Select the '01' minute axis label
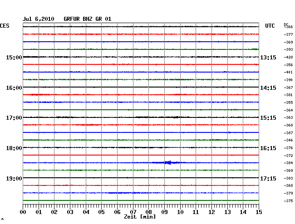Image resolution: width=295 pixels, height=224 pixels. (39, 212)
